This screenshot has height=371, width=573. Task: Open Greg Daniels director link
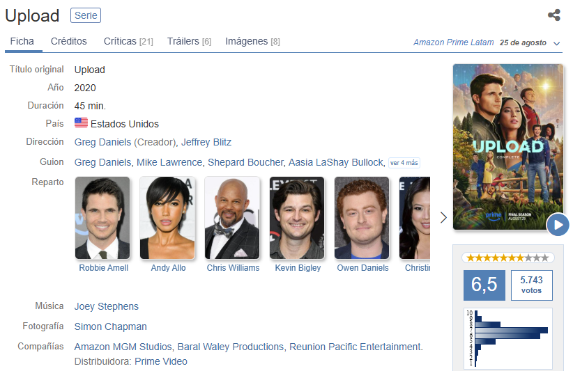point(102,142)
